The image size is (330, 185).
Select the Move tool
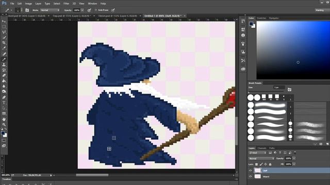click(4, 21)
